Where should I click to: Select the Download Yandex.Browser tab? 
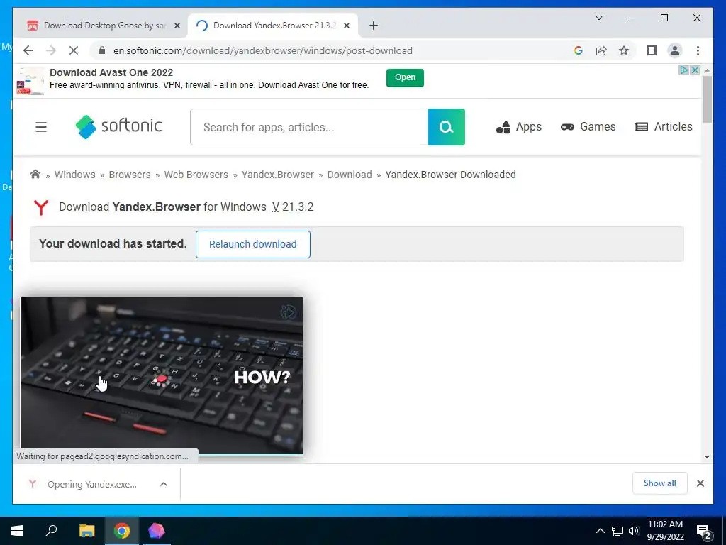tap(273, 26)
